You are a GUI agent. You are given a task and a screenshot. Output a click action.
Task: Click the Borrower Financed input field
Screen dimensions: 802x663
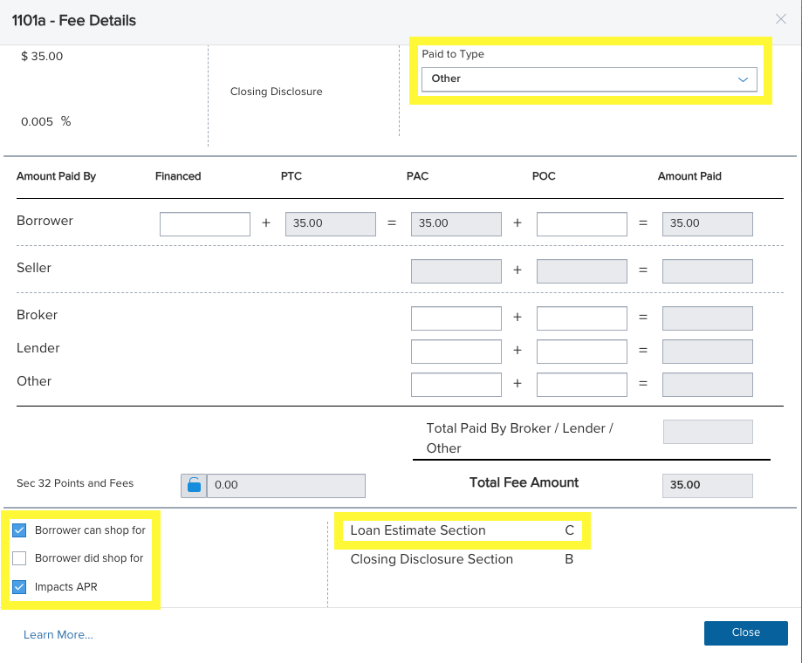(205, 224)
